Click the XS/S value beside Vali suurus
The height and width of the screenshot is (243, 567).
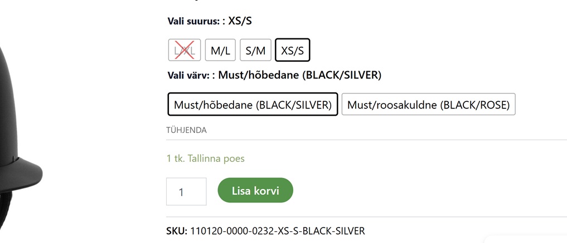241,22
